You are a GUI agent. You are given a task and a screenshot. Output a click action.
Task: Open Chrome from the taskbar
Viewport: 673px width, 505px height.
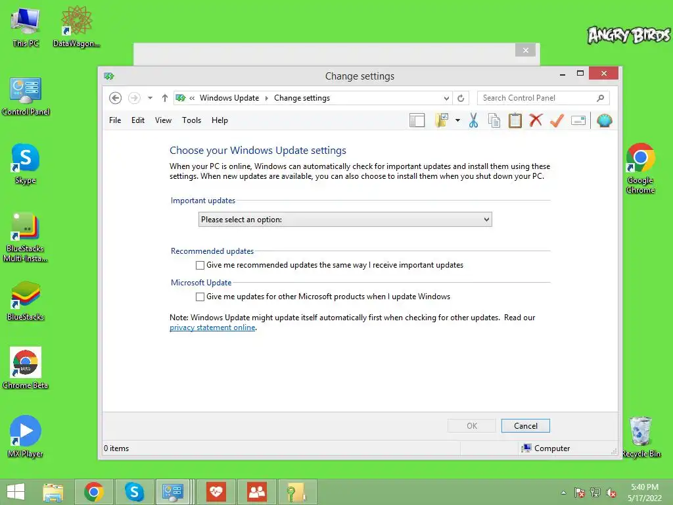[93, 492]
